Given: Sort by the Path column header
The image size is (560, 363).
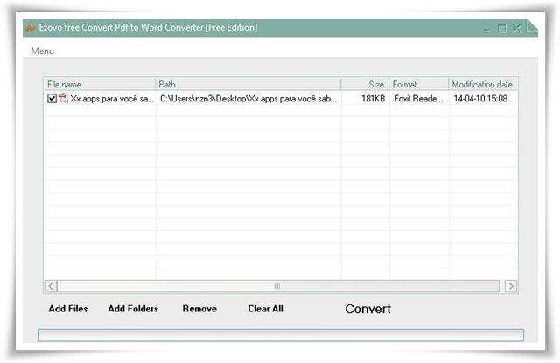Looking at the screenshot, I should (x=248, y=84).
